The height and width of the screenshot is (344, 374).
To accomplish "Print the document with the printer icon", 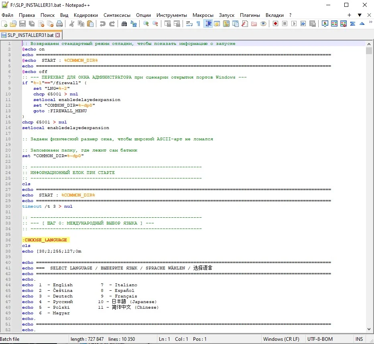I will 59,24.
